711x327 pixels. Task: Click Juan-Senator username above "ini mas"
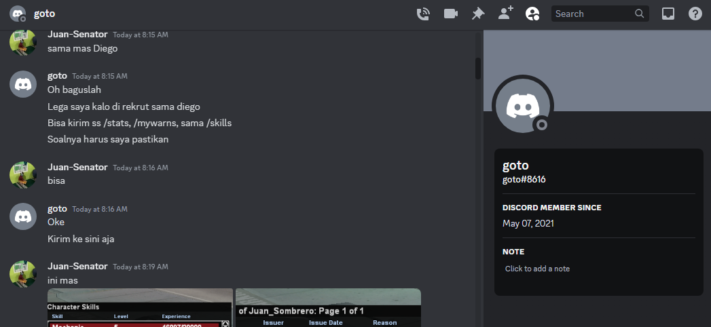[x=77, y=267]
